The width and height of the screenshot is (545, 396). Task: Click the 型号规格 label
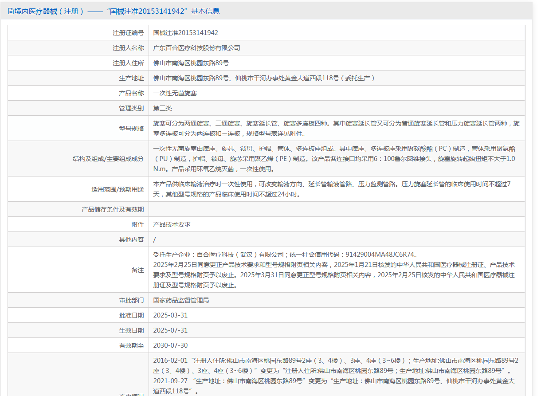click(x=131, y=129)
